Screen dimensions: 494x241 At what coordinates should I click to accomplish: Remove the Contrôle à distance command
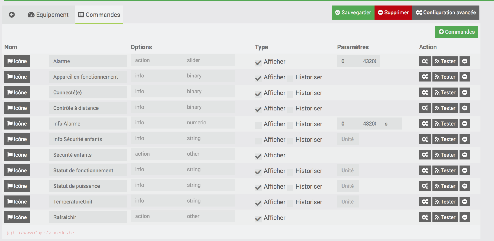(x=465, y=108)
